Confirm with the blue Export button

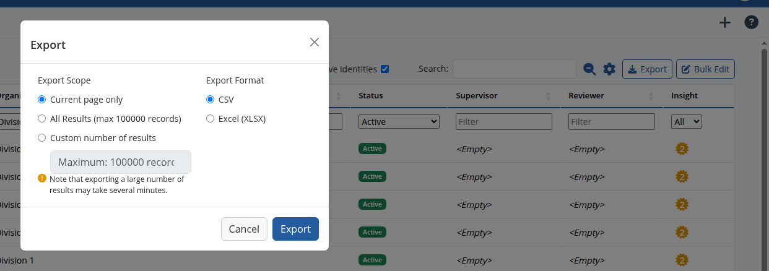click(x=295, y=229)
